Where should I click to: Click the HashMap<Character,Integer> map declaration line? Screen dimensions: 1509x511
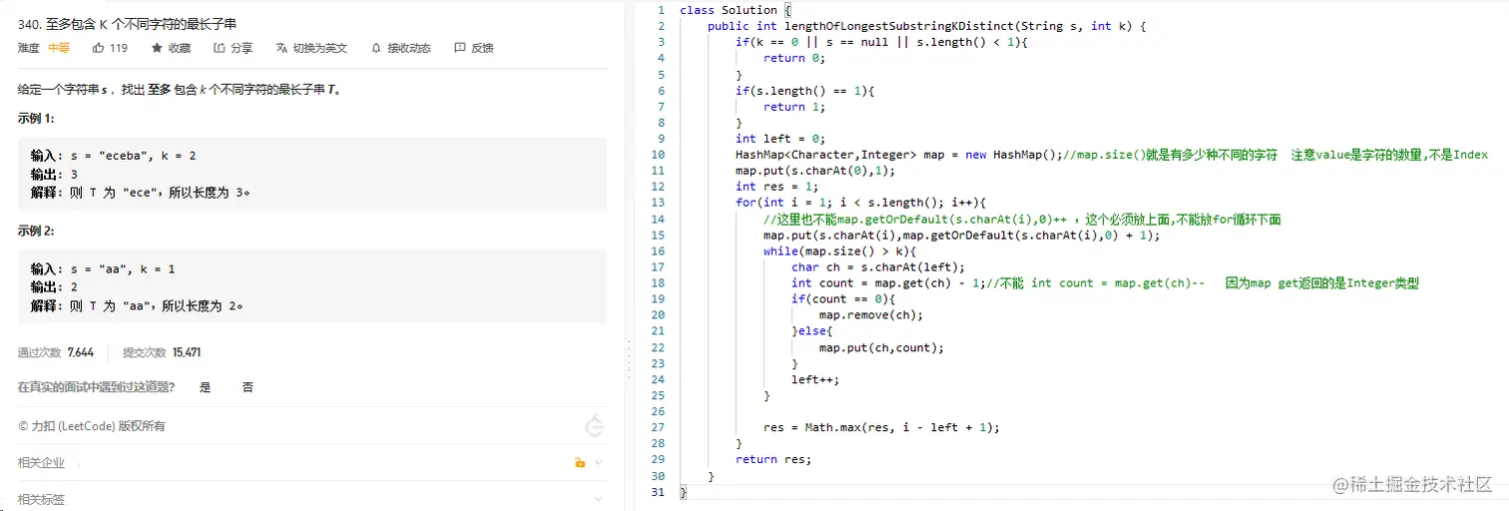point(1112,155)
